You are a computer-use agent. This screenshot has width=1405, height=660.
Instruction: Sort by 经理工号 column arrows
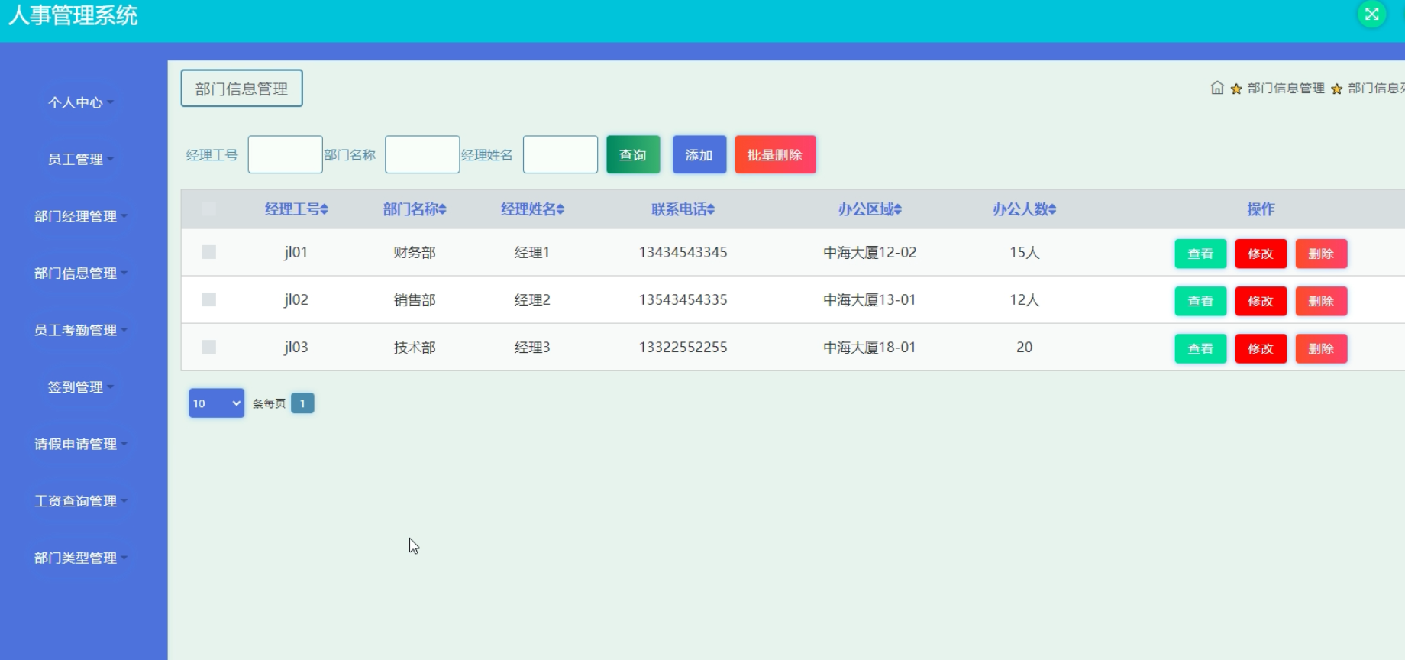[325, 209]
